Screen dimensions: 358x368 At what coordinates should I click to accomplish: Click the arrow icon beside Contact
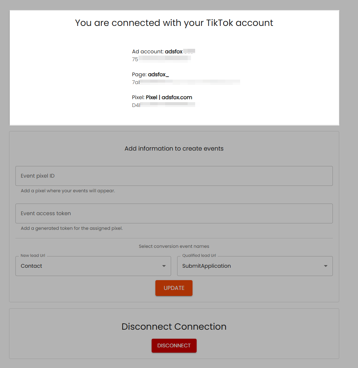164,266
